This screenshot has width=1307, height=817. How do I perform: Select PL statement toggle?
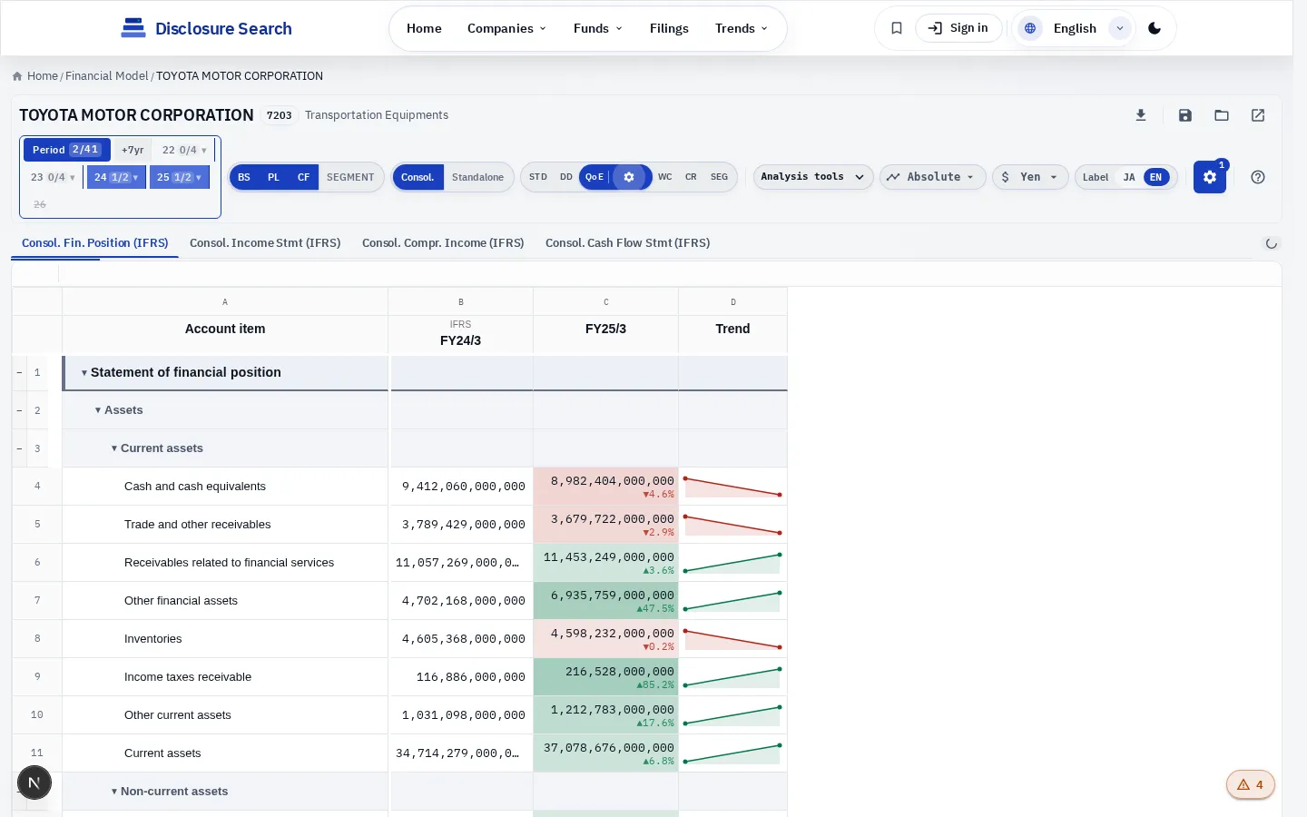coord(273,177)
